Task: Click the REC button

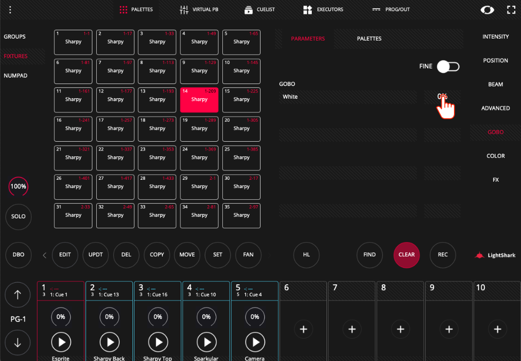Action: 443,255
